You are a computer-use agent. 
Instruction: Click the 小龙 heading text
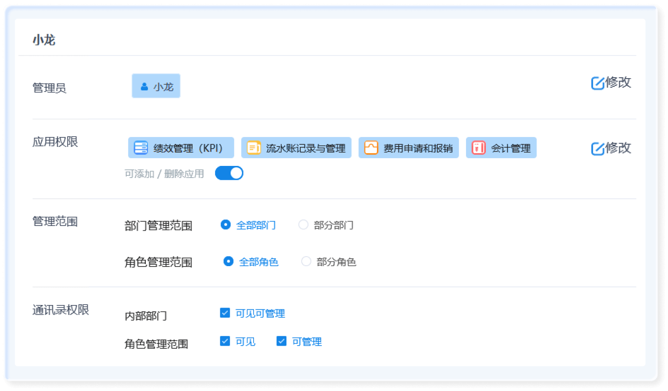tap(44, 40)
